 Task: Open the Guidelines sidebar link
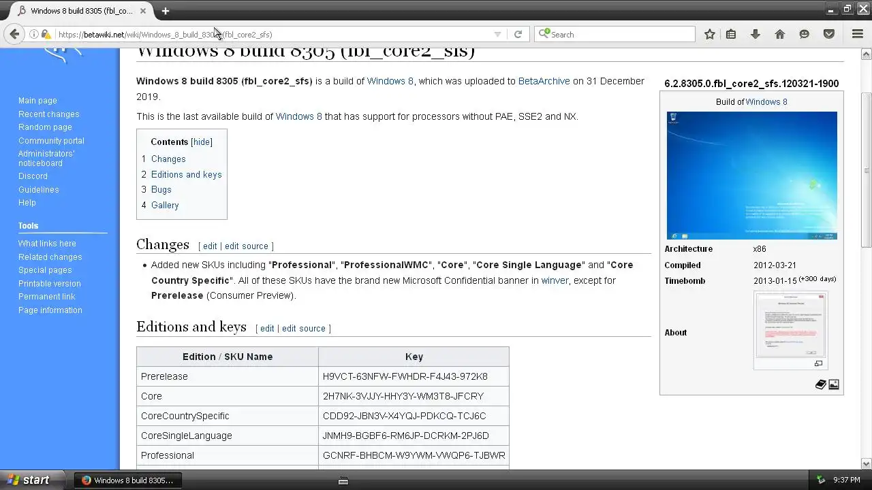[x=38, y=190]
